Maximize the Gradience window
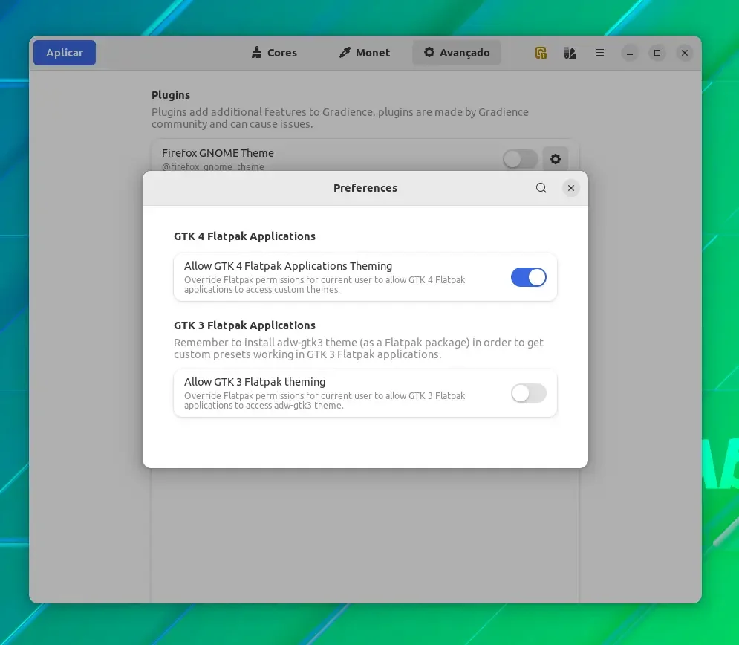The height and width of the screenshot is (645, 739). (x=657, y=53)
